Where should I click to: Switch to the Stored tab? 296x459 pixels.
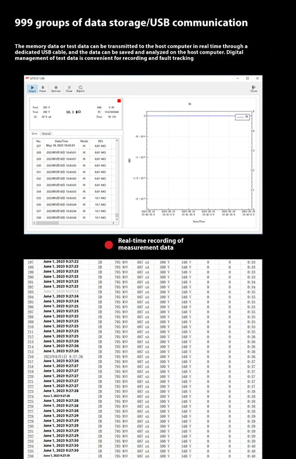[46, 133]
